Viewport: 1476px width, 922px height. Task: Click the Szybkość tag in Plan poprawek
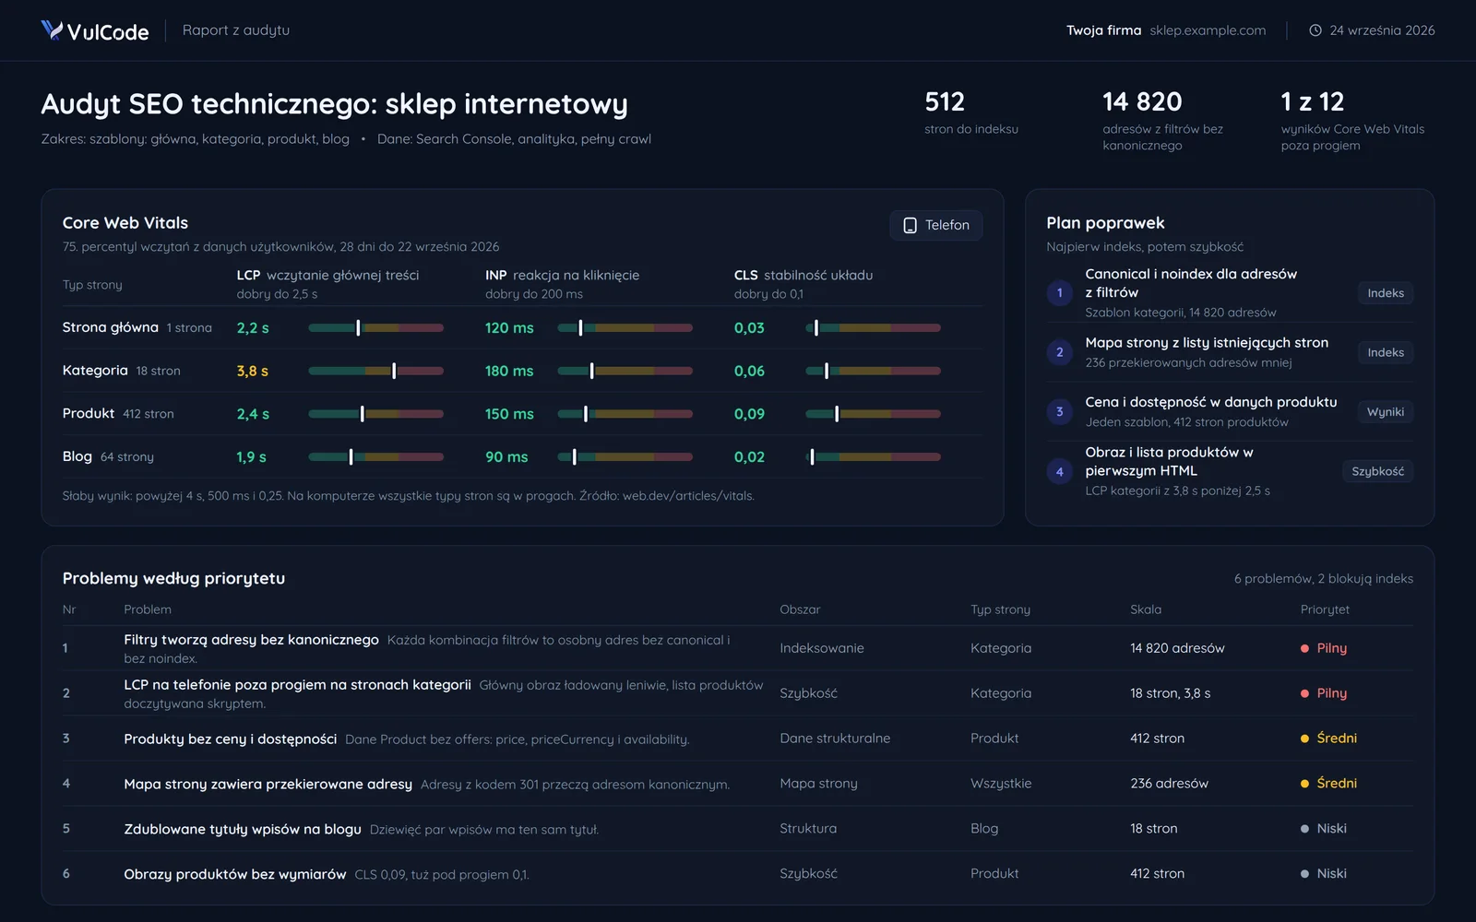1377,471
